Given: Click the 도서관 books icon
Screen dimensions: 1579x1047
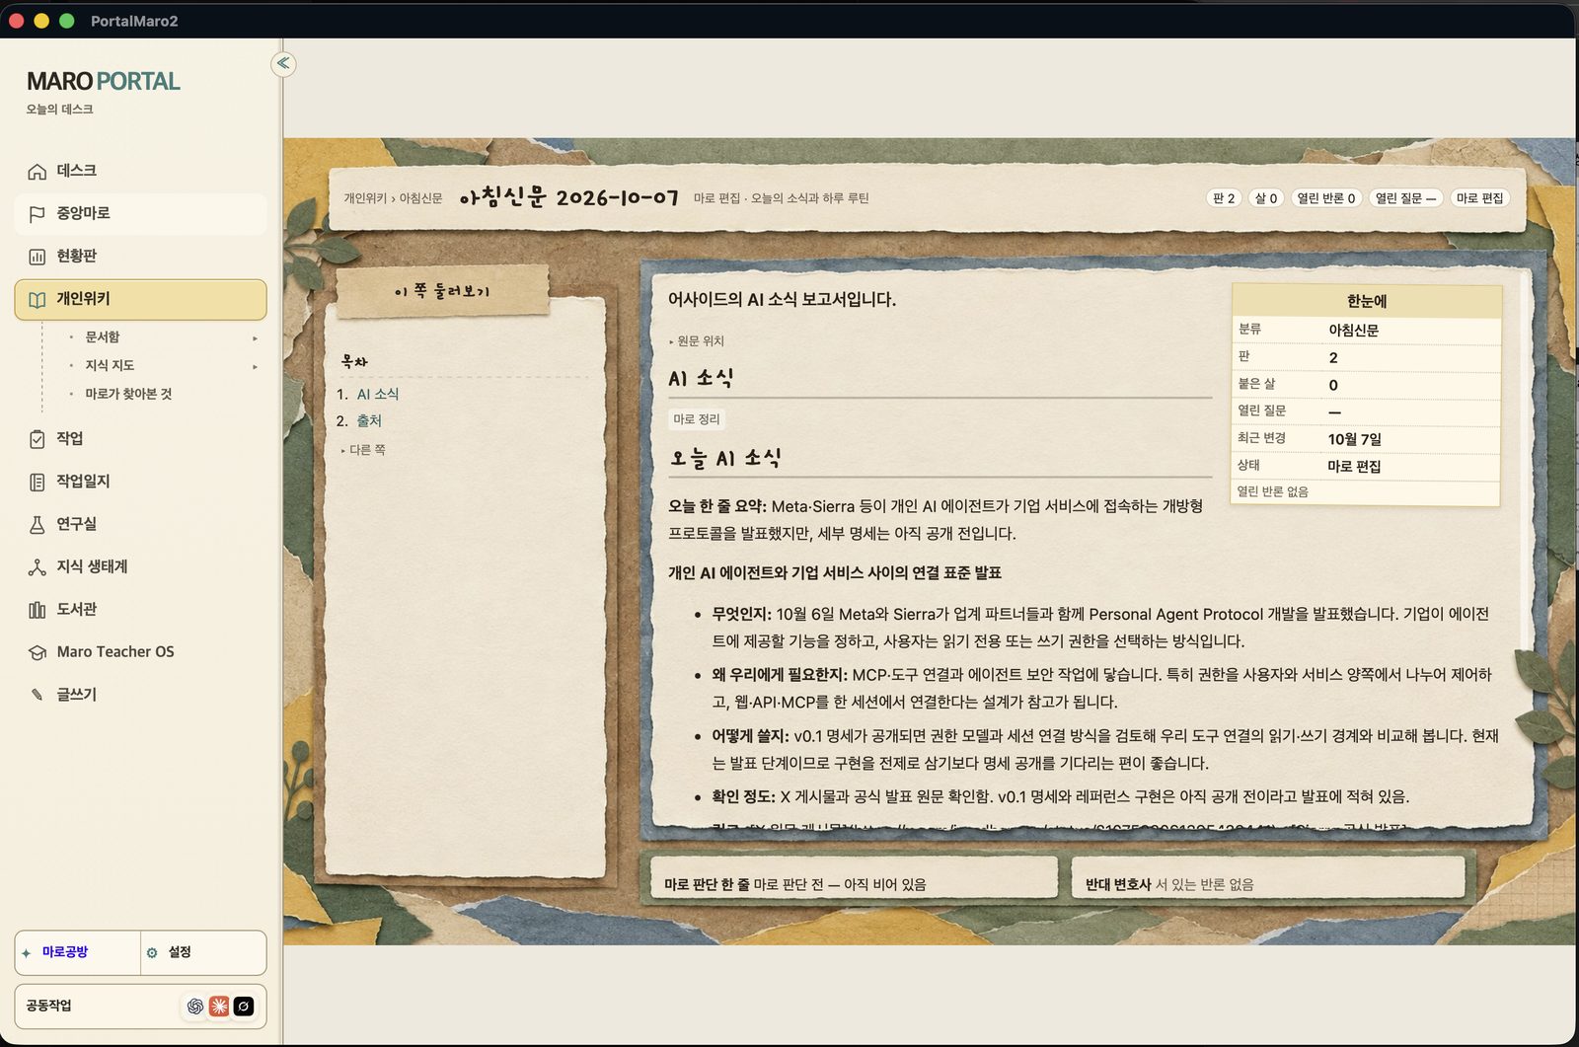Looking at the screenshot, I should (38, 610).
